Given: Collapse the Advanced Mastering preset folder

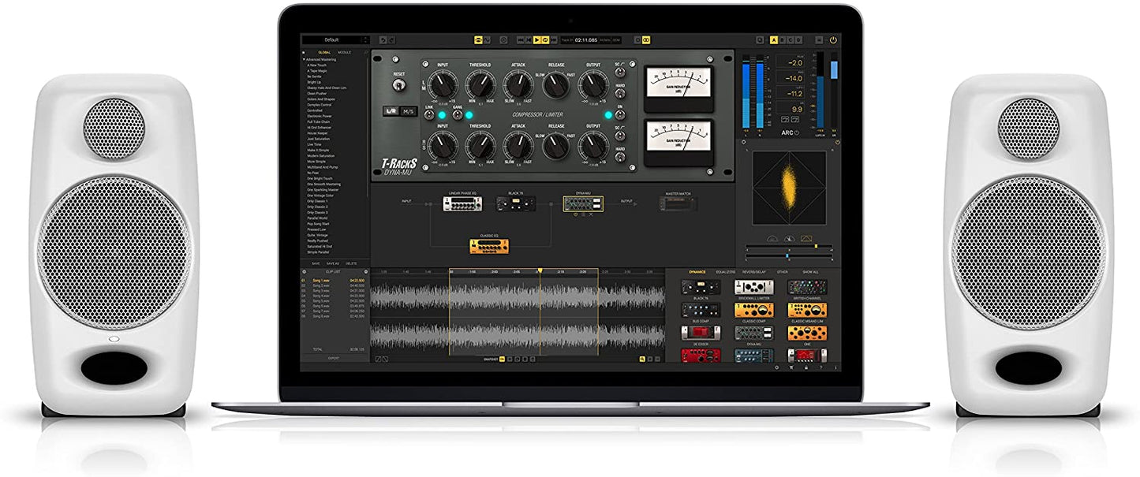Looking at the screenshot, I should (x=305, y=59).
